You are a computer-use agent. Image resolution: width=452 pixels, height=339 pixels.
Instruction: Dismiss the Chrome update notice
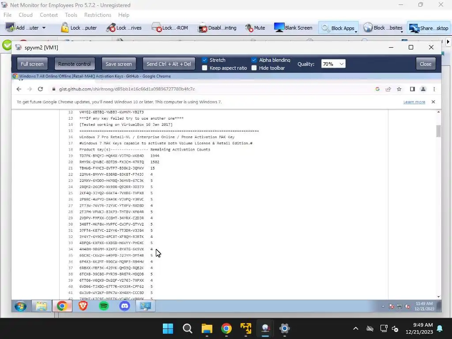pos(433,102)
